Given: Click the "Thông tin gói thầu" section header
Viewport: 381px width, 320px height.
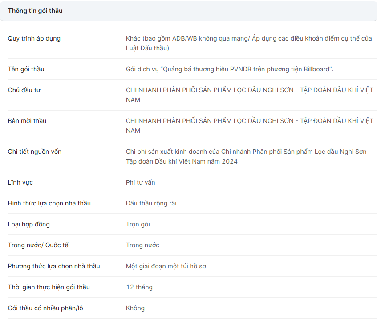Looking at the screenshot, I should [35, 11].
